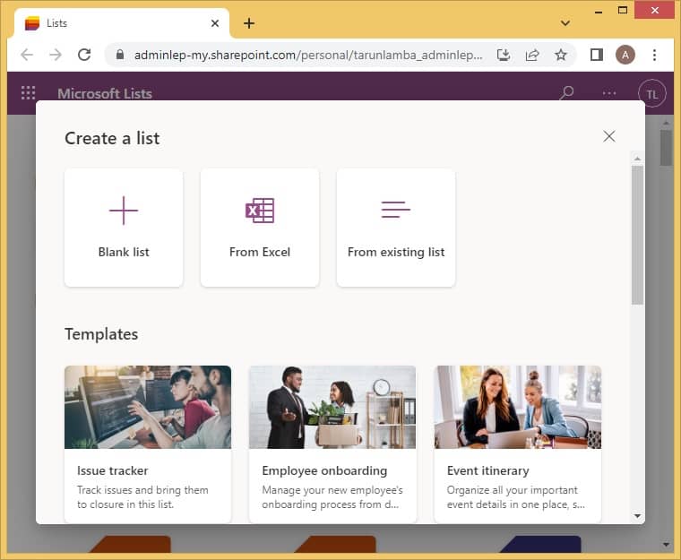681x560 pixels.
Task: Click the Microsoft Lists title
Action: (105, 93)
